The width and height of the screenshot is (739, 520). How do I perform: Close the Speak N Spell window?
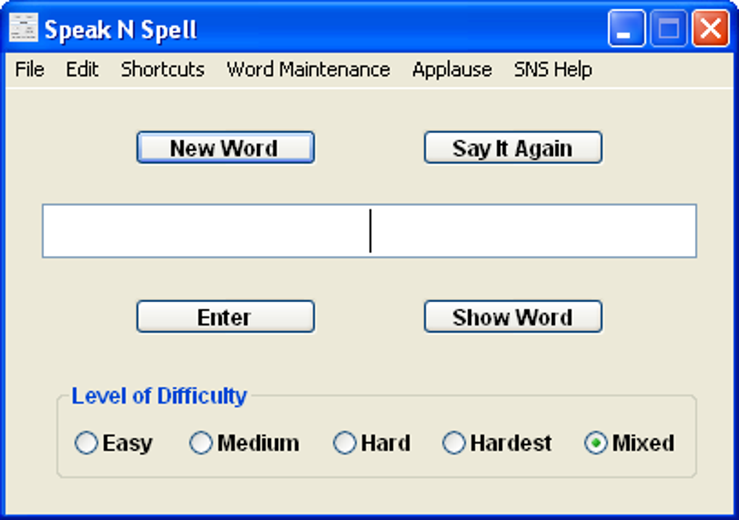tap(711, 29)
